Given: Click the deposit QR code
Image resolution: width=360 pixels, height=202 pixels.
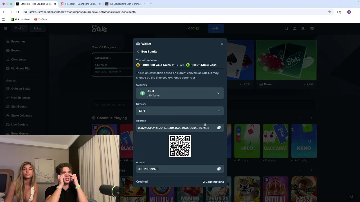Looking at the screenshot, I should (180, 146).
